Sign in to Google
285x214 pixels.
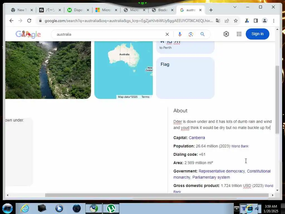pos(257,34)
